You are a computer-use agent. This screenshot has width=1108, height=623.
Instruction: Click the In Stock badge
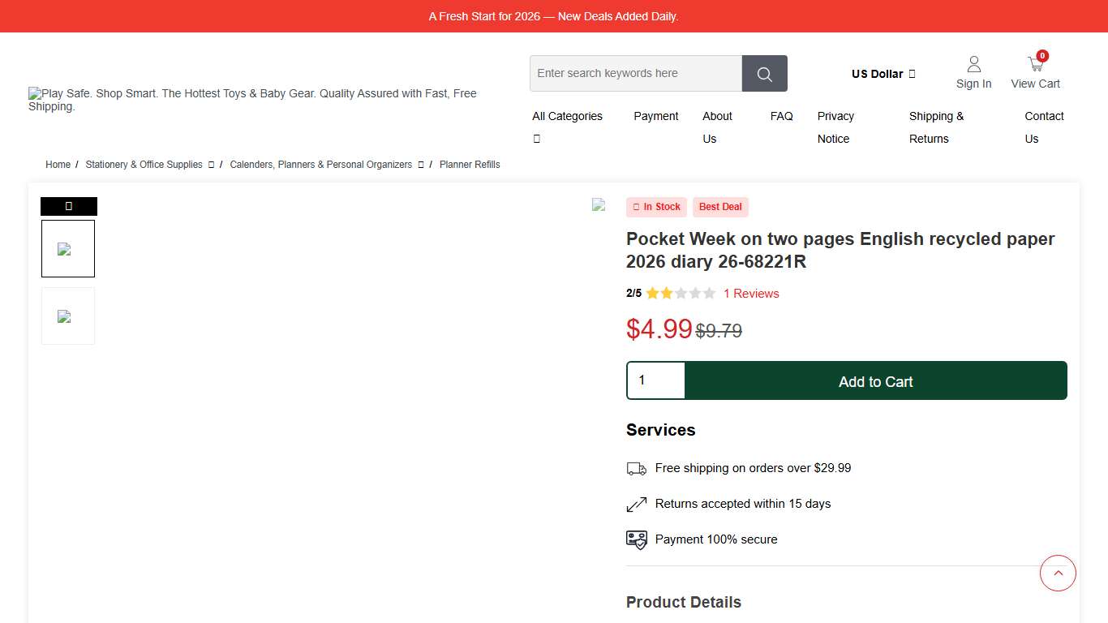[x=656, y=207]
